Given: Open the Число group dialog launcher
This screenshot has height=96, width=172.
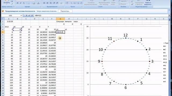Looking at the screenshot, I should 82,7.
